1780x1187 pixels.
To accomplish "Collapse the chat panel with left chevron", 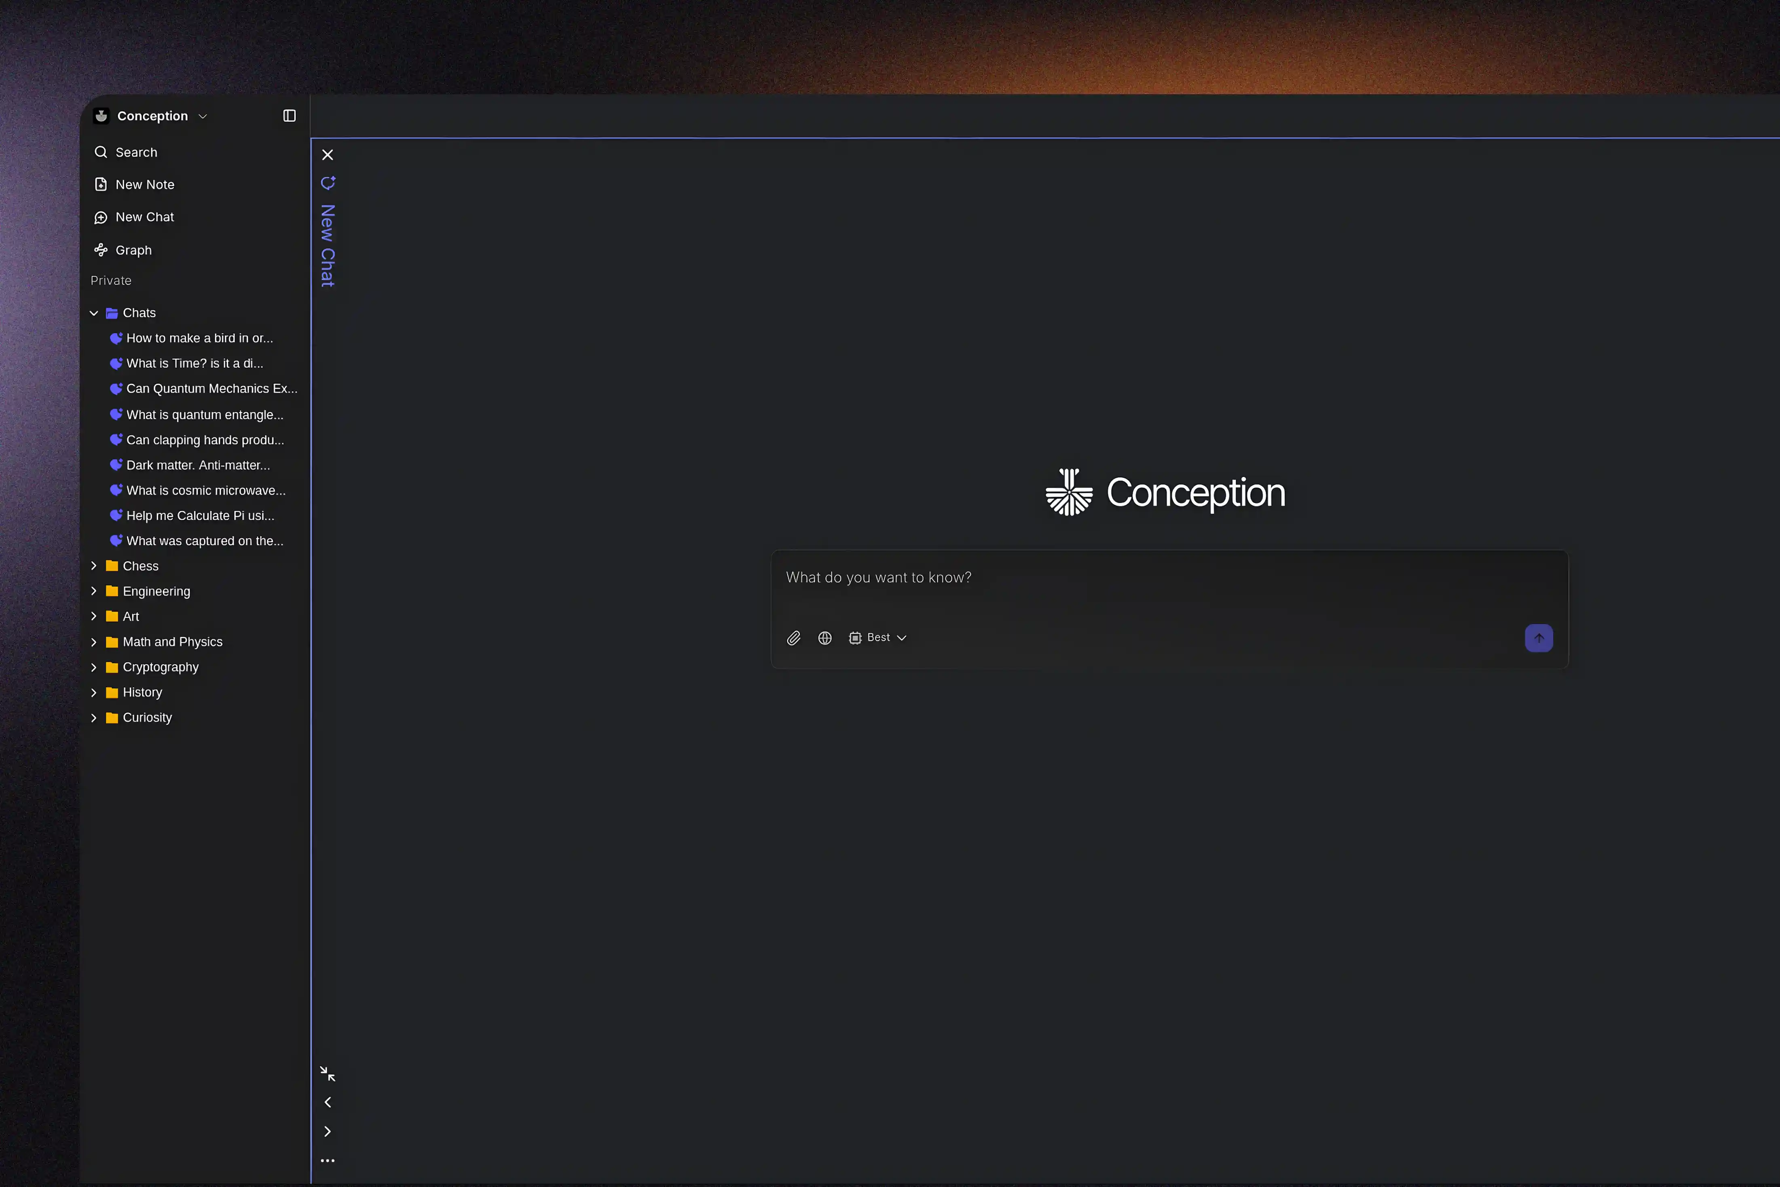I will click(x=328, y=1102).
